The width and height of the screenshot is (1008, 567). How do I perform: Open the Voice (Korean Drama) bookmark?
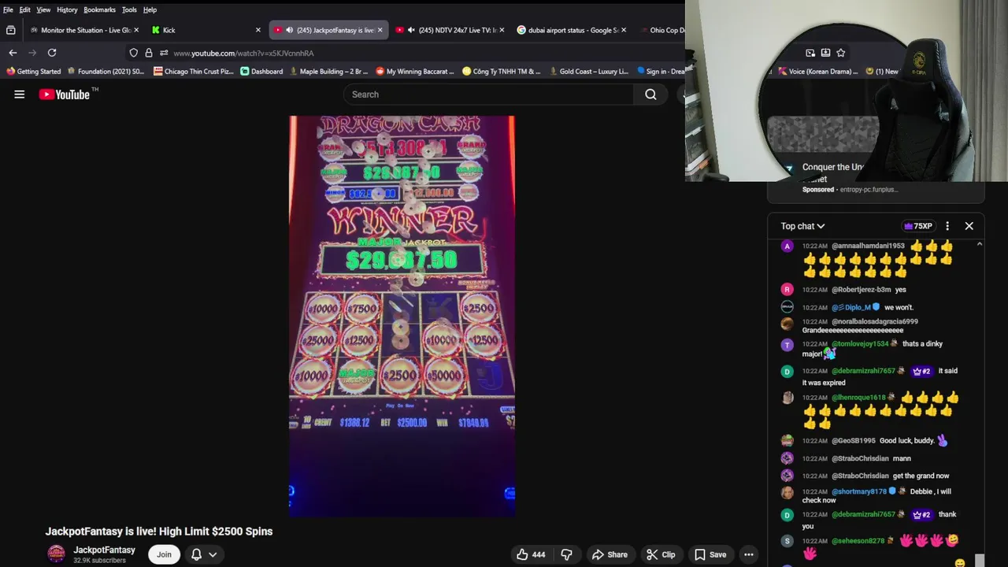tap(817, 71)
